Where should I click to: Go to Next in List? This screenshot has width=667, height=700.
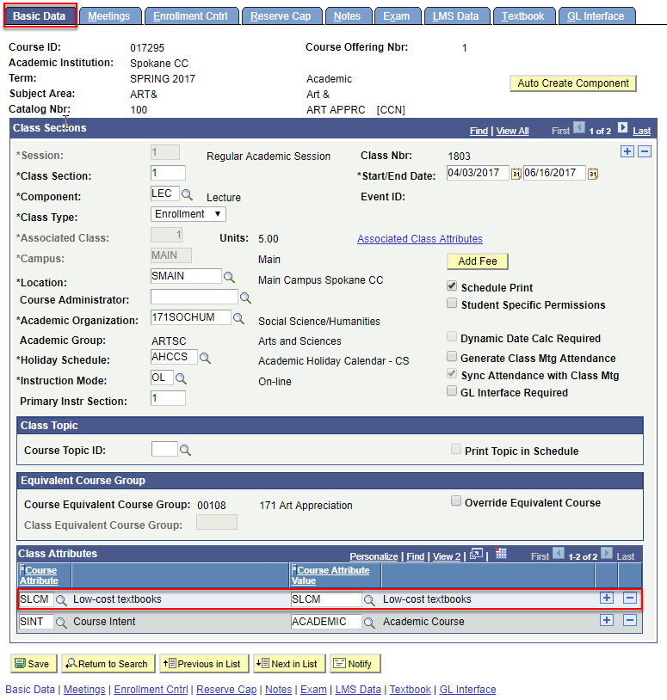(x=289, y=664)
